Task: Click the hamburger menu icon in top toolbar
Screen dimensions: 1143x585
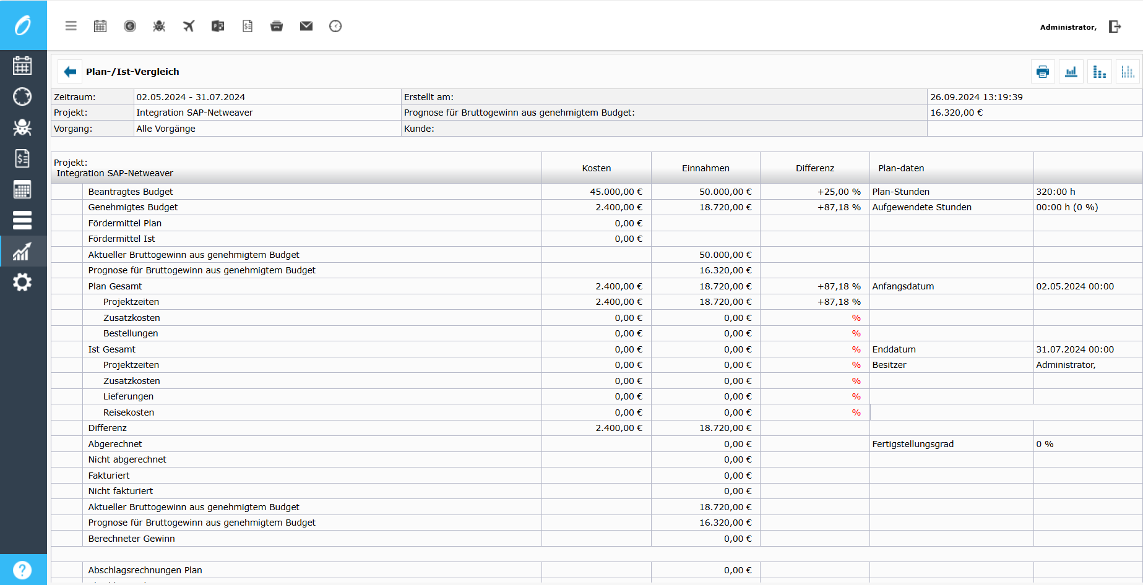Action: tap(71, 26)
